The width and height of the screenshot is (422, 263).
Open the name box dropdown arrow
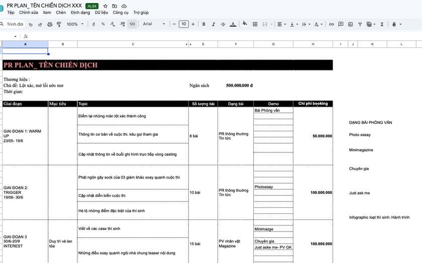coord(16,36)
